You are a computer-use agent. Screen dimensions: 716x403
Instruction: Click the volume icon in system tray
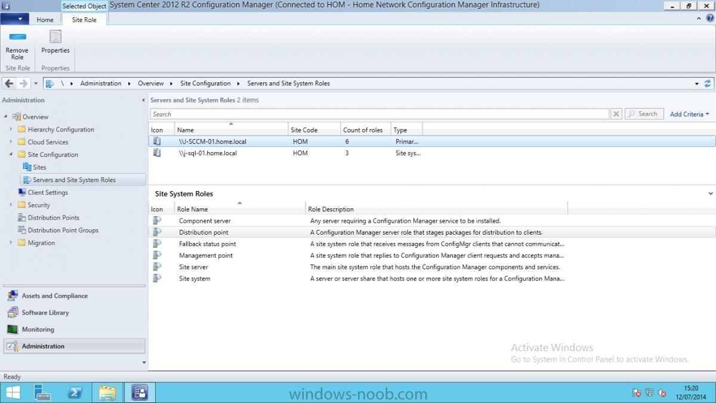click(x=662, y=393)
